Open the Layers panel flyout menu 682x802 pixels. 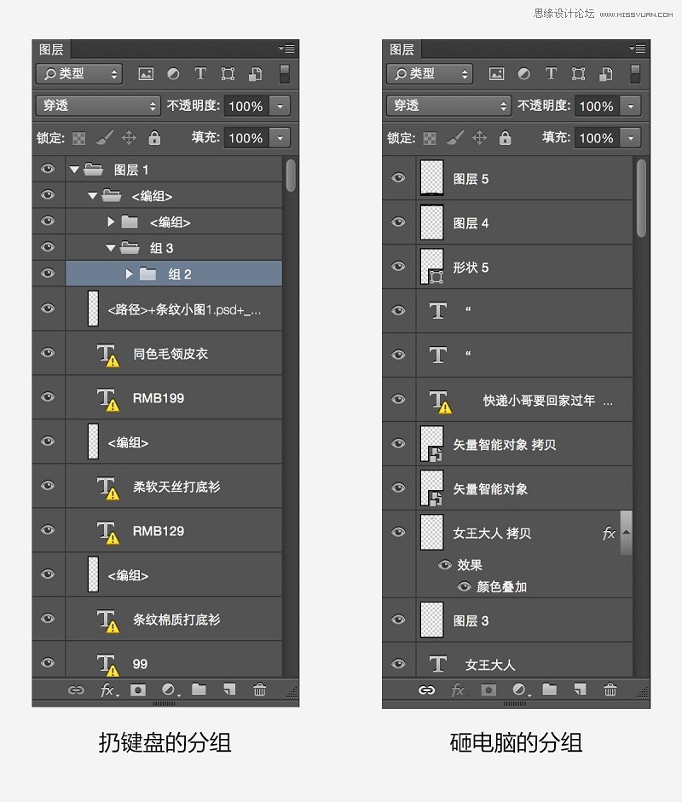pyautogui.click(x=287, y=48)
